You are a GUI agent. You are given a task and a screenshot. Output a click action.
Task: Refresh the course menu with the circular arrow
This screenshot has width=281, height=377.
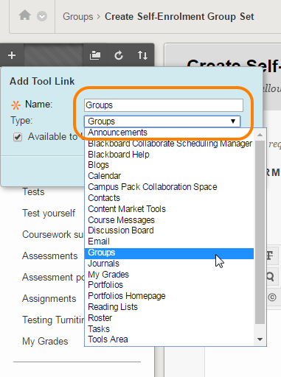(119, 55)
